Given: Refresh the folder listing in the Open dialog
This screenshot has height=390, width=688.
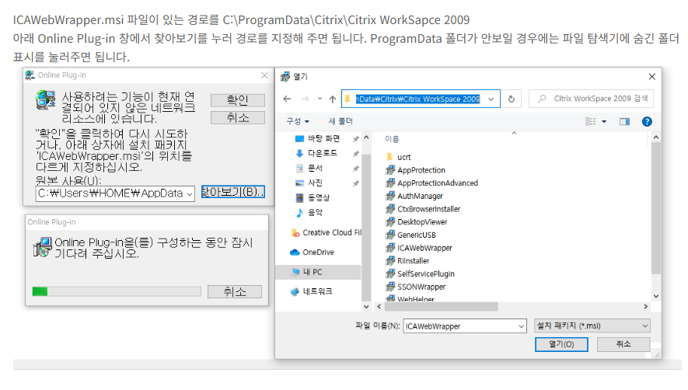Looking at the screenshot, I should point(512,99).
